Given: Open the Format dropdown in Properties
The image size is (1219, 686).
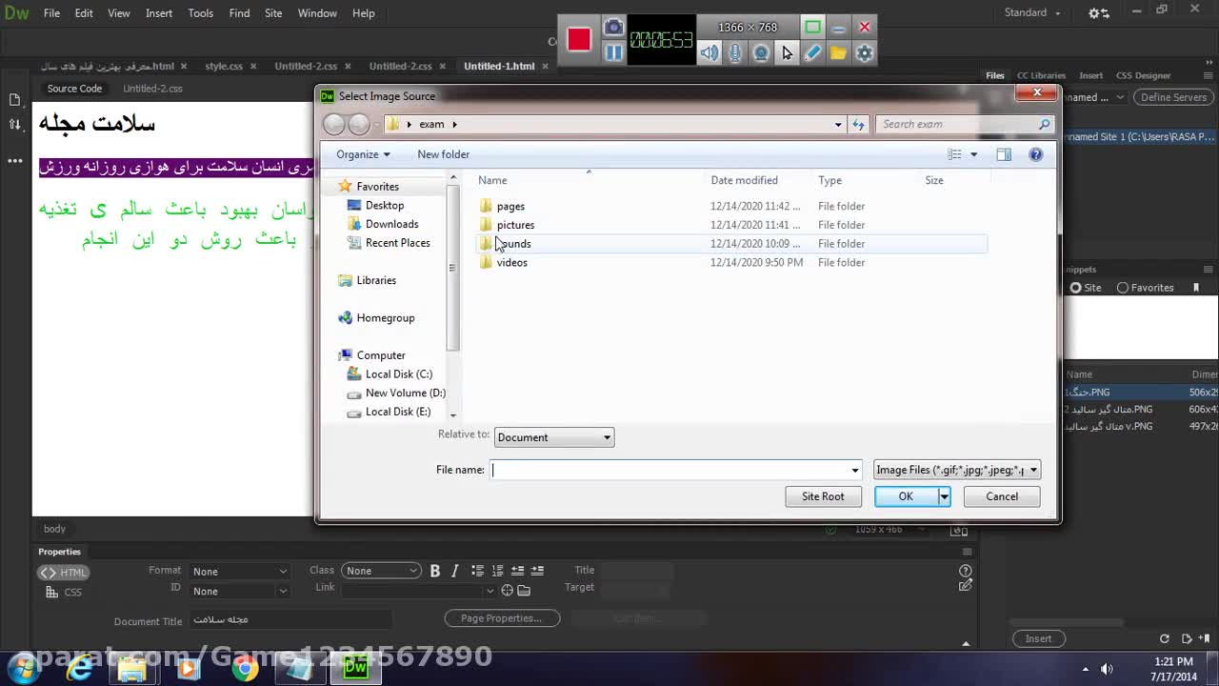Looking at the screenshot, I should point(239,572).
